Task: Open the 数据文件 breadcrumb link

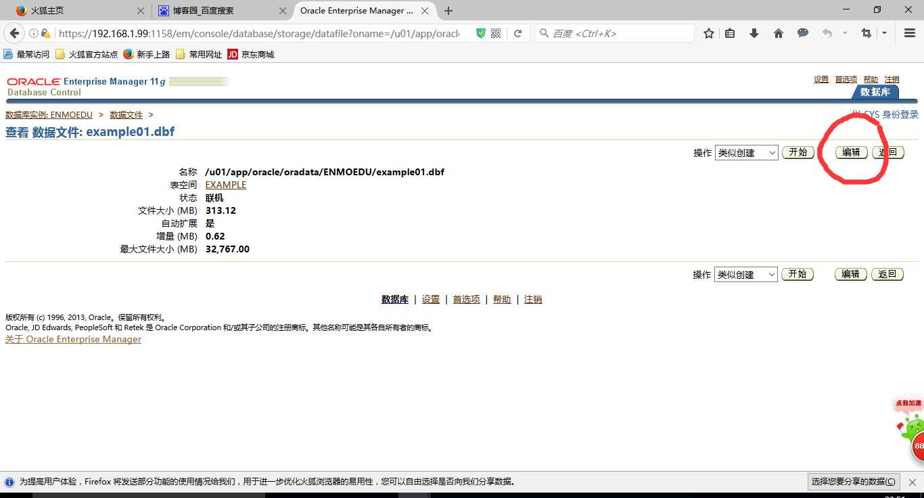Action: 126,115
